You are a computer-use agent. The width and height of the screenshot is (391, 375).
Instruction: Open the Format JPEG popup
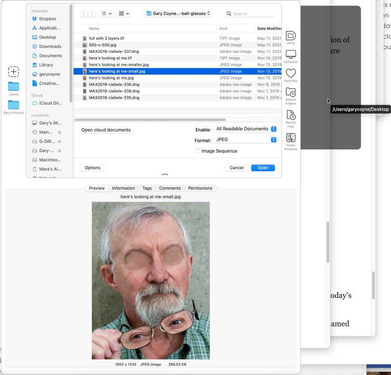click(246, 140)
